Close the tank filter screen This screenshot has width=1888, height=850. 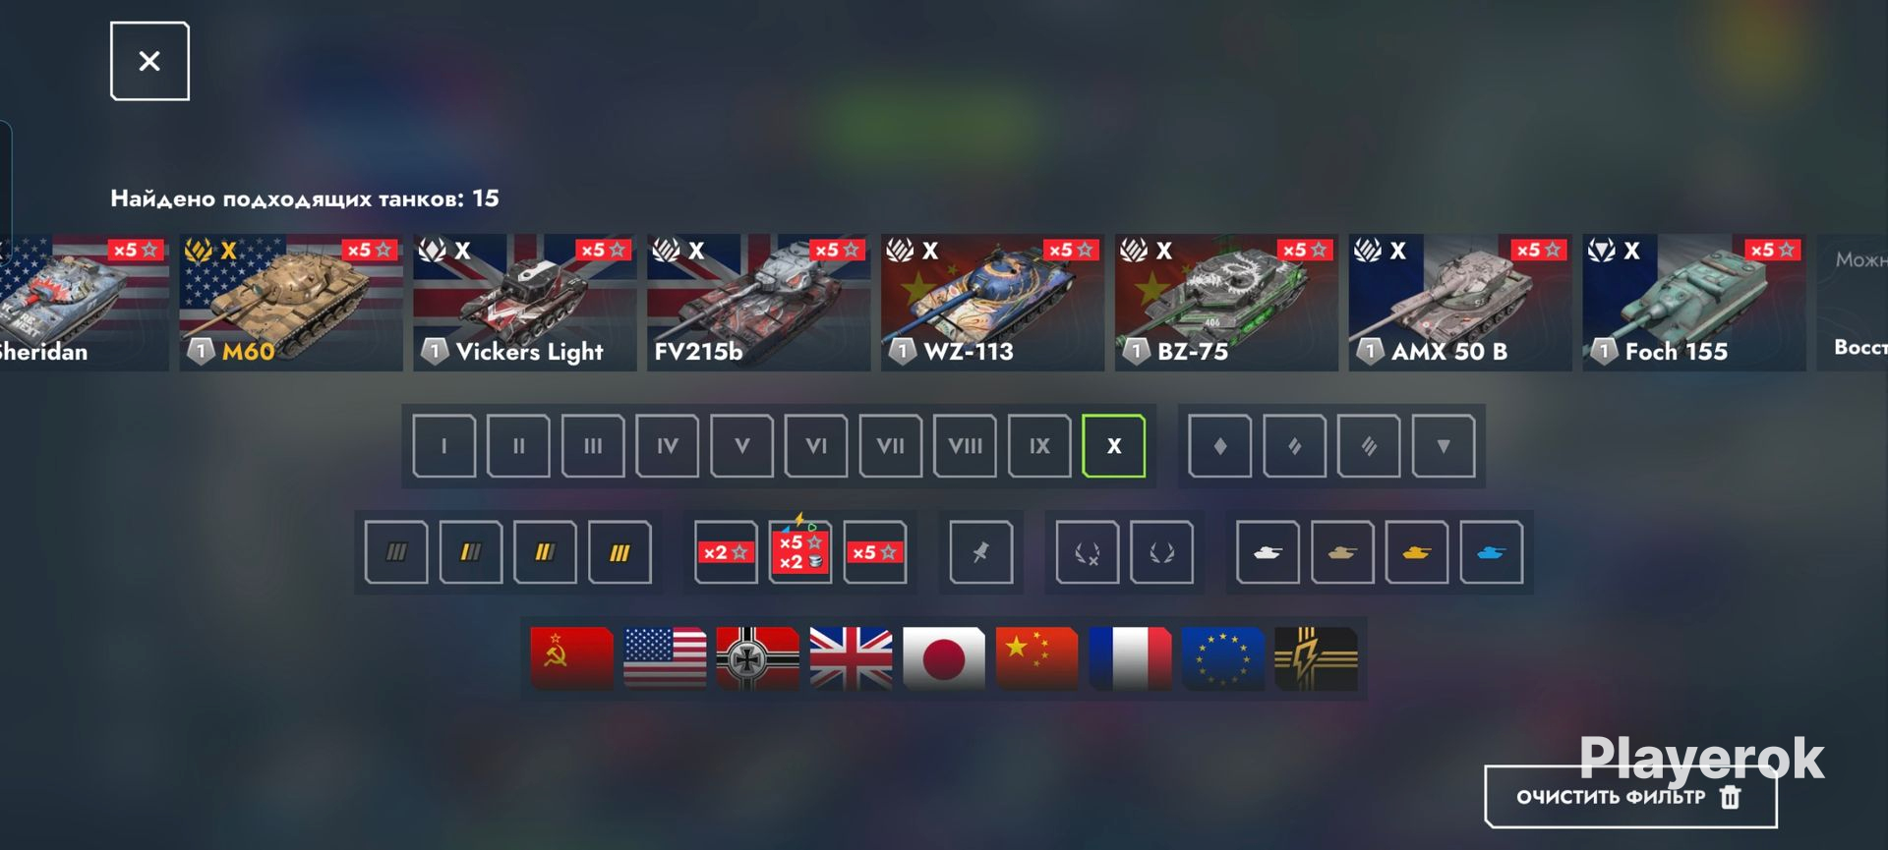[x=149, y=61]
